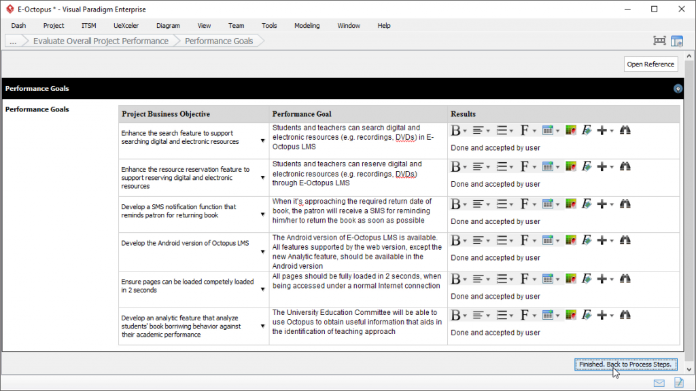Click the binoculars find icon in the second Results row
The image size is (696, 391).
tap(625, 166)
